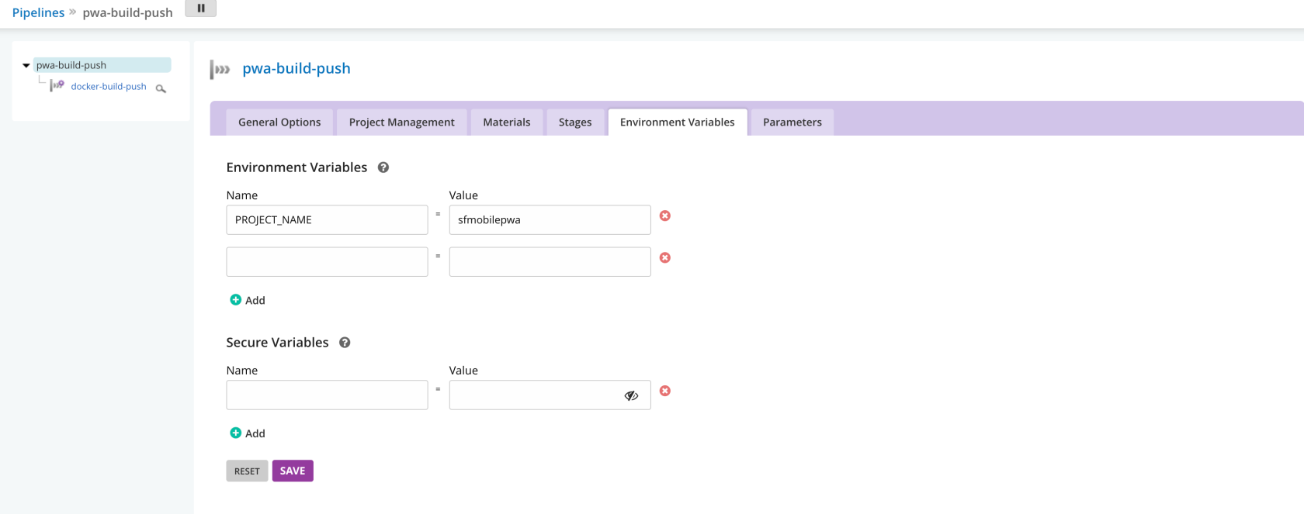This screenshot has width=1304, height=514.
Task: Delete the secure variable row
Action: [x=665, y=391]
